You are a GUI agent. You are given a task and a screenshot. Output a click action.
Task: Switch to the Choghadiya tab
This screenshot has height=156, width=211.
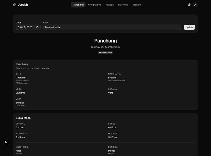coord(94,5)
